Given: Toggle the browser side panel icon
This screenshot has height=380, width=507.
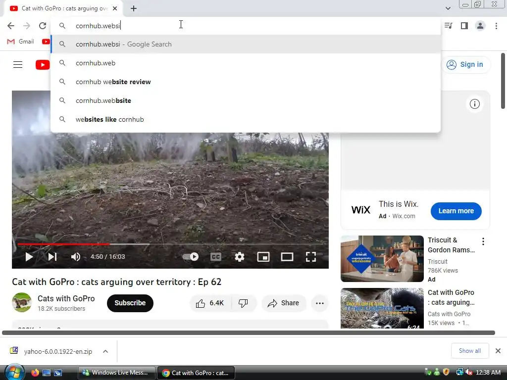Looking at the screenshot, I should [x=464, y=26].
